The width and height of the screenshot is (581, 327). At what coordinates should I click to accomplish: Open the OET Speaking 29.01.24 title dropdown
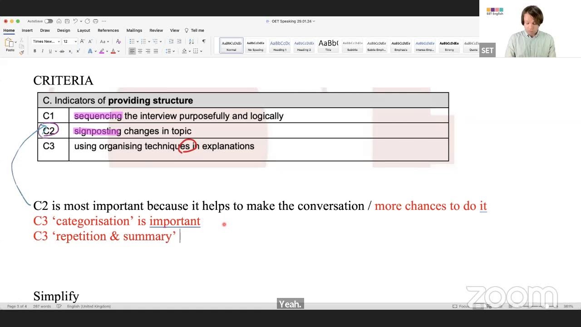click(x=314, y=21)
